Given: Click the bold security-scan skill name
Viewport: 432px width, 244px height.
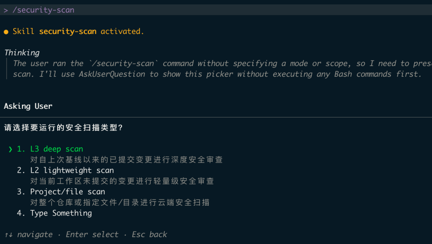Looking at the screenshot, I should [x=68, y=31].
